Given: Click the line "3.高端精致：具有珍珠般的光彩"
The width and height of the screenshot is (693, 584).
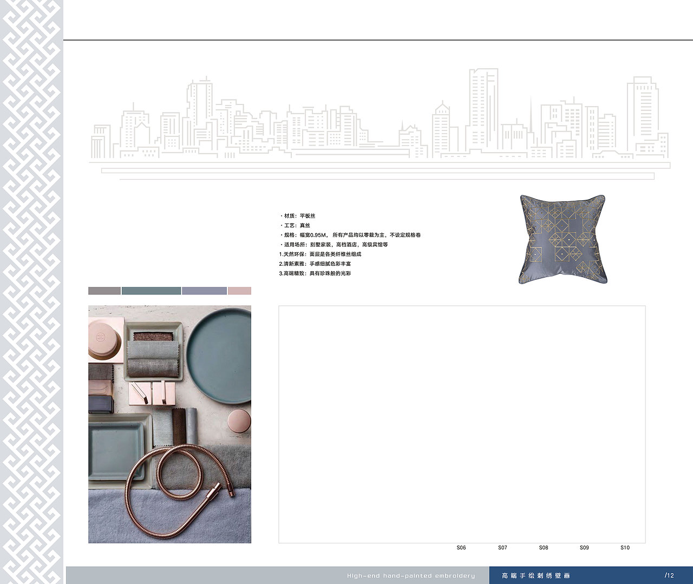Looking at the screenshot, I should point(315,274).
